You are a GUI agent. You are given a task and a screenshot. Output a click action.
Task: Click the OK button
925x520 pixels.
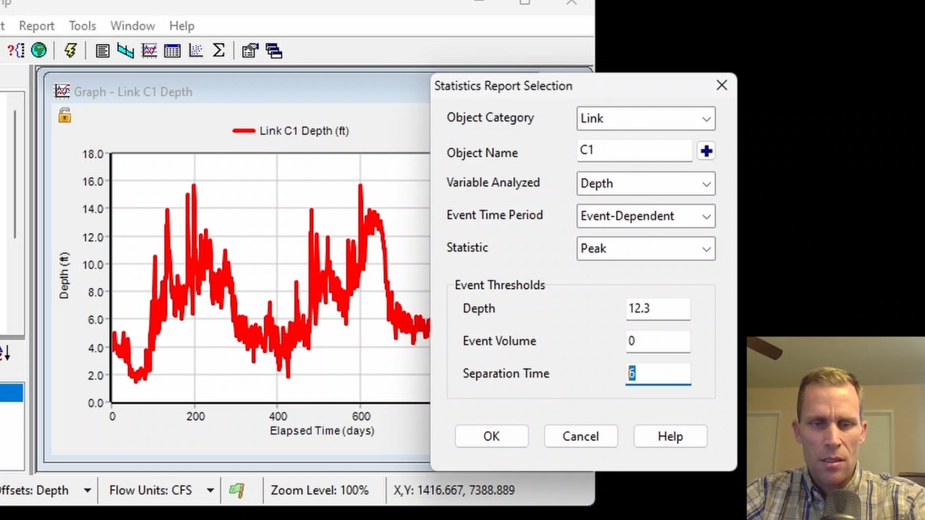[x=491, y=436]
